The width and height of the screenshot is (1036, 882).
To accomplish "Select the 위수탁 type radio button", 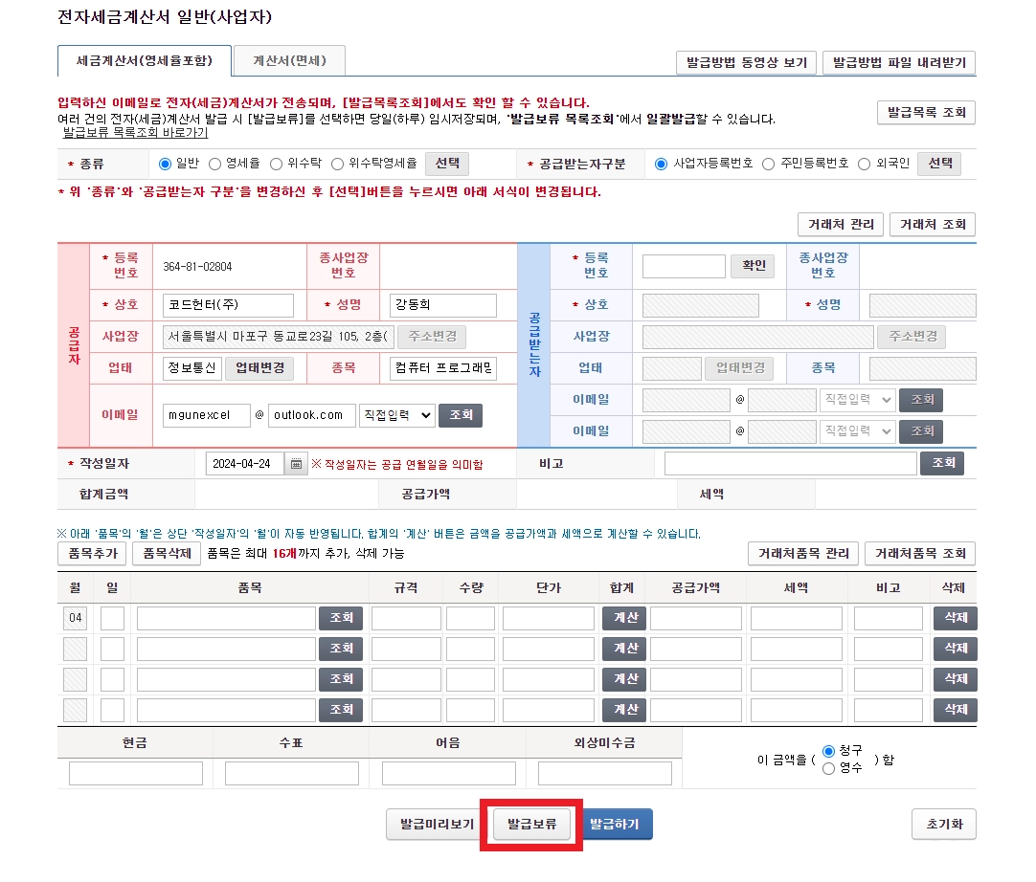I will click(277, 164).
